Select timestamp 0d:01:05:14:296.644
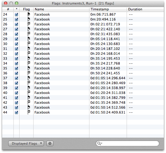Screen dimensions: 166x153 pos(108,78)
